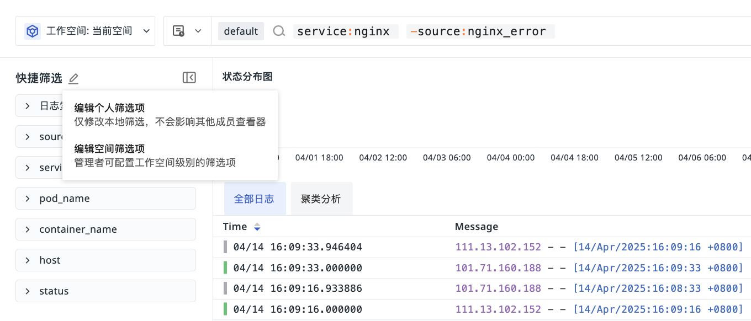Open dropdown arrow next to log view icon
Image resolution: width=751 pixels, height=321 pixels.
coord(198,31)
